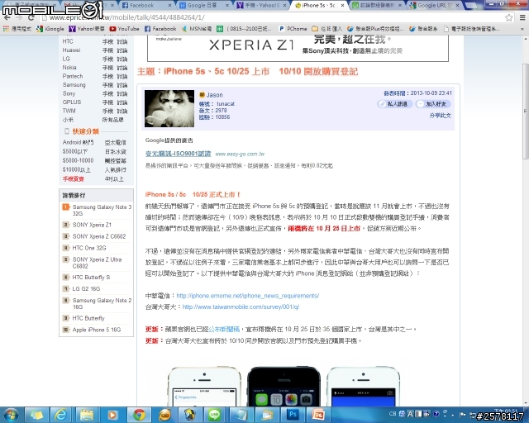The width and height of the screenshot is (529, 423).
Task: Open the PChome bookmark
Action: point(293,29)
